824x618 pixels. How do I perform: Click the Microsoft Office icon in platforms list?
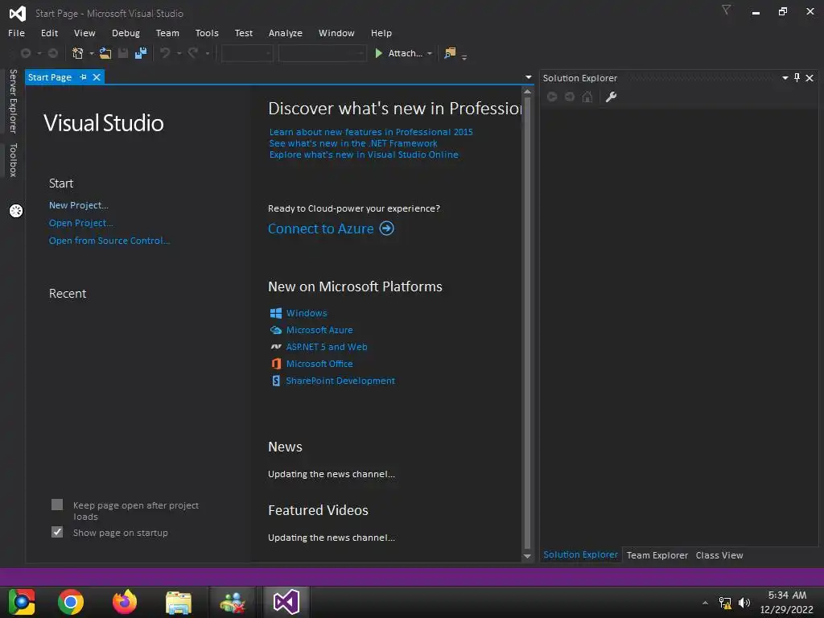(x=276, y=364)
